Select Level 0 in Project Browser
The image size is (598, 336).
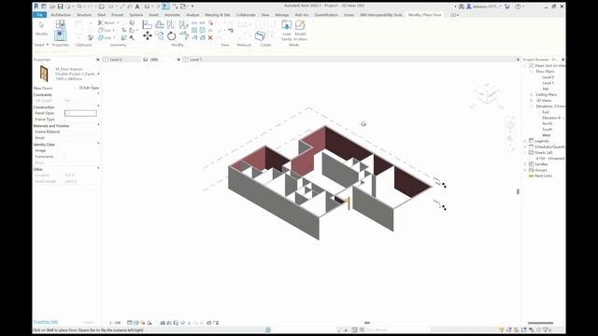click(x=548, y=77)
